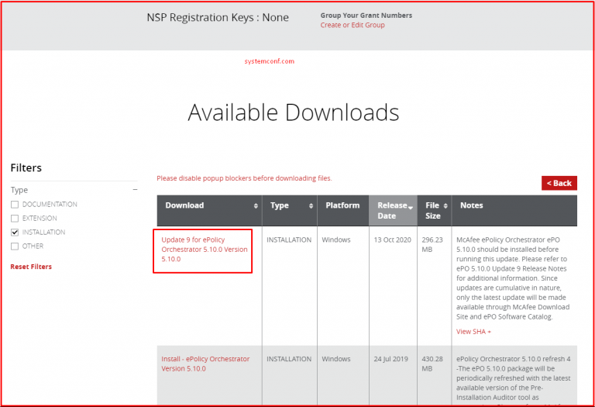Sort by Release Date column header

click(393, 211)
